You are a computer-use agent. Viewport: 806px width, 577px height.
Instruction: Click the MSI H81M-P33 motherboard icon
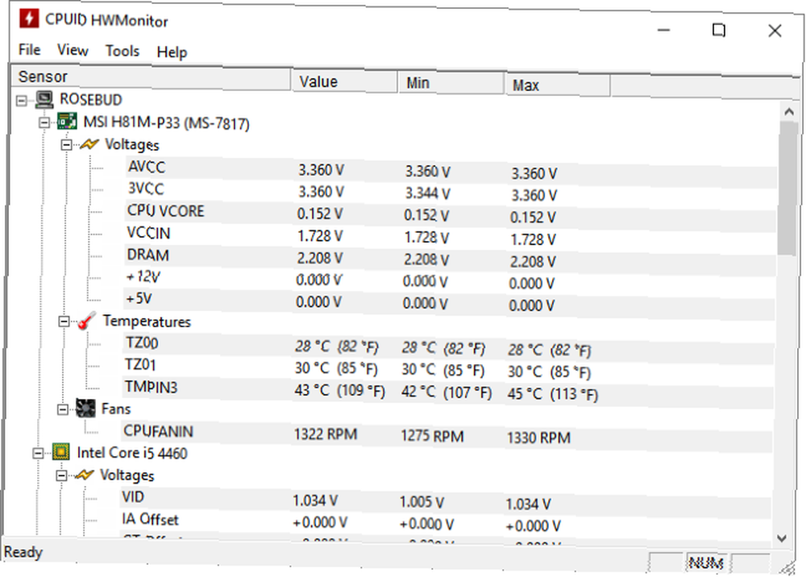click(x=67, y=121)
